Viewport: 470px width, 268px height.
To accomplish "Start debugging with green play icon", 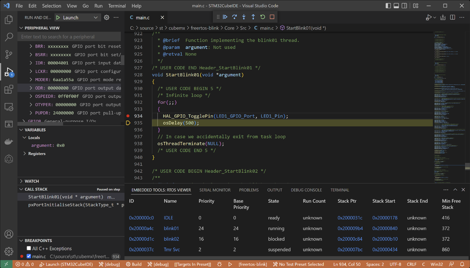I will [x=58, y=17].
